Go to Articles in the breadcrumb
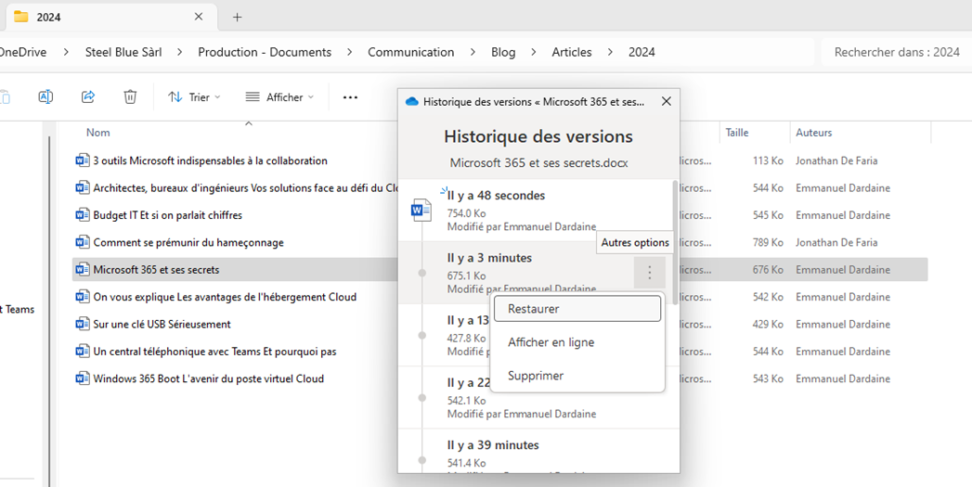The height and width of the screenshot is (487, 972). (572, 52)
